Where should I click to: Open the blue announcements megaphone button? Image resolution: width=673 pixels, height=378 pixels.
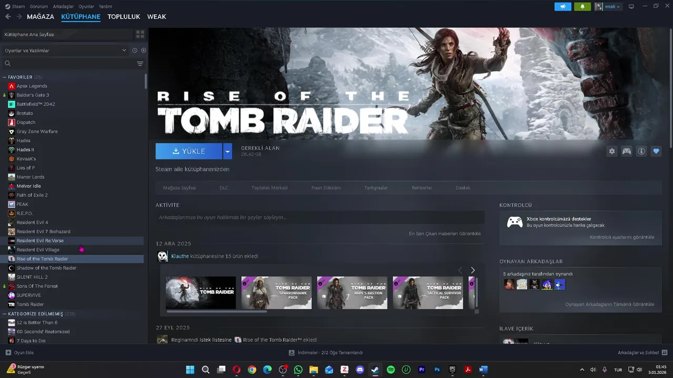[563, 6]
